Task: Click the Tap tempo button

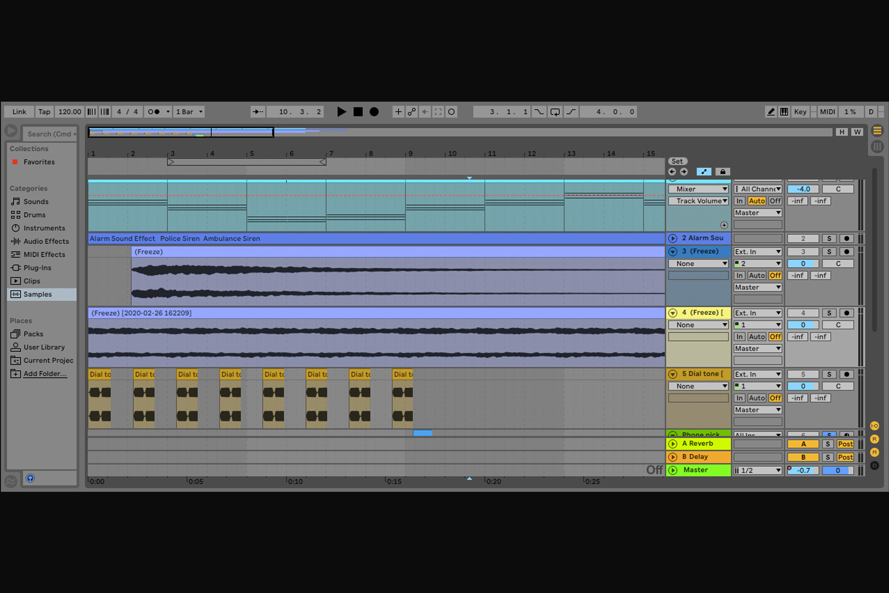Action: (x=44, y=112)
